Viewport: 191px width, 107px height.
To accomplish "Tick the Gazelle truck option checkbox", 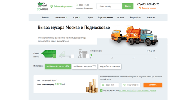I will 73,56.
